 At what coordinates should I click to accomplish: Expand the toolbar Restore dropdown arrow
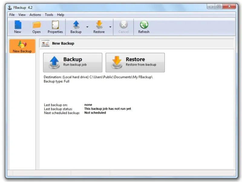coord(110,27)
